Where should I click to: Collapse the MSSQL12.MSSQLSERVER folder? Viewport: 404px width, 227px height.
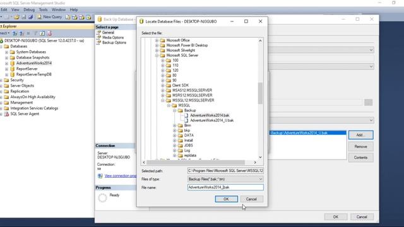(x=163, y=100)
